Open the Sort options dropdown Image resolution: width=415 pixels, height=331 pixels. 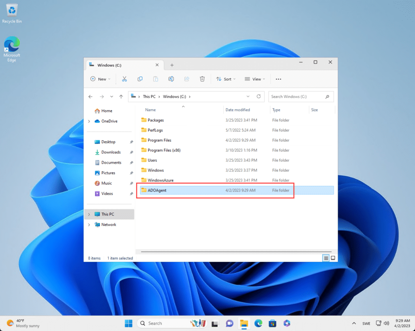pos(226,79)
